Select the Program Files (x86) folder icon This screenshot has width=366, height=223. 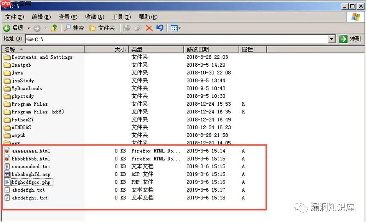coord(7,112)
